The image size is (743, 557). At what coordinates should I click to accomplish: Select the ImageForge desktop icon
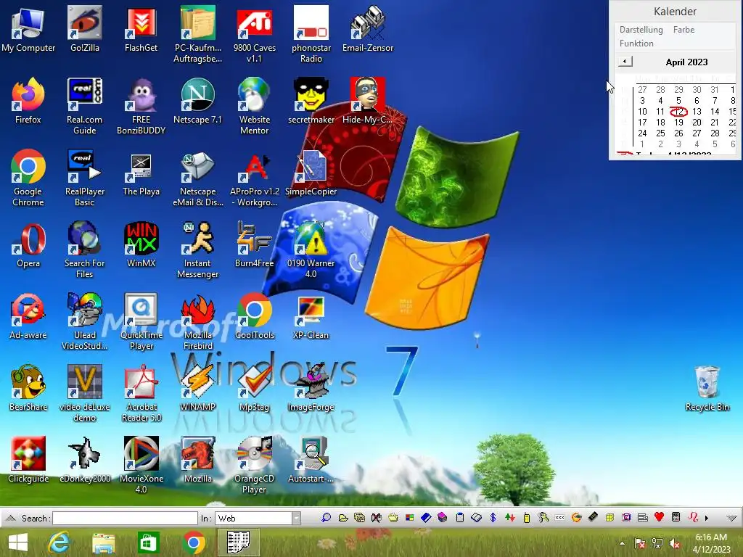click(311, 388)
